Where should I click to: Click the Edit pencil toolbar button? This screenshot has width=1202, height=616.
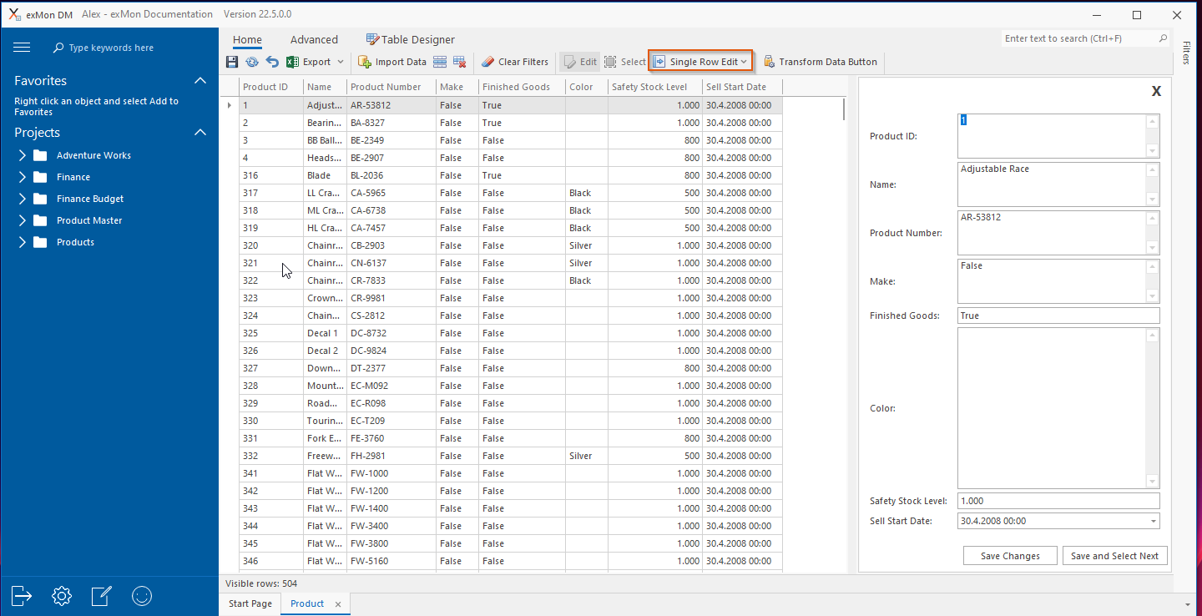(580, 62)
